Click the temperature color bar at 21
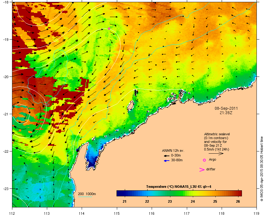266x215 pixels. (x=125, y=193)
